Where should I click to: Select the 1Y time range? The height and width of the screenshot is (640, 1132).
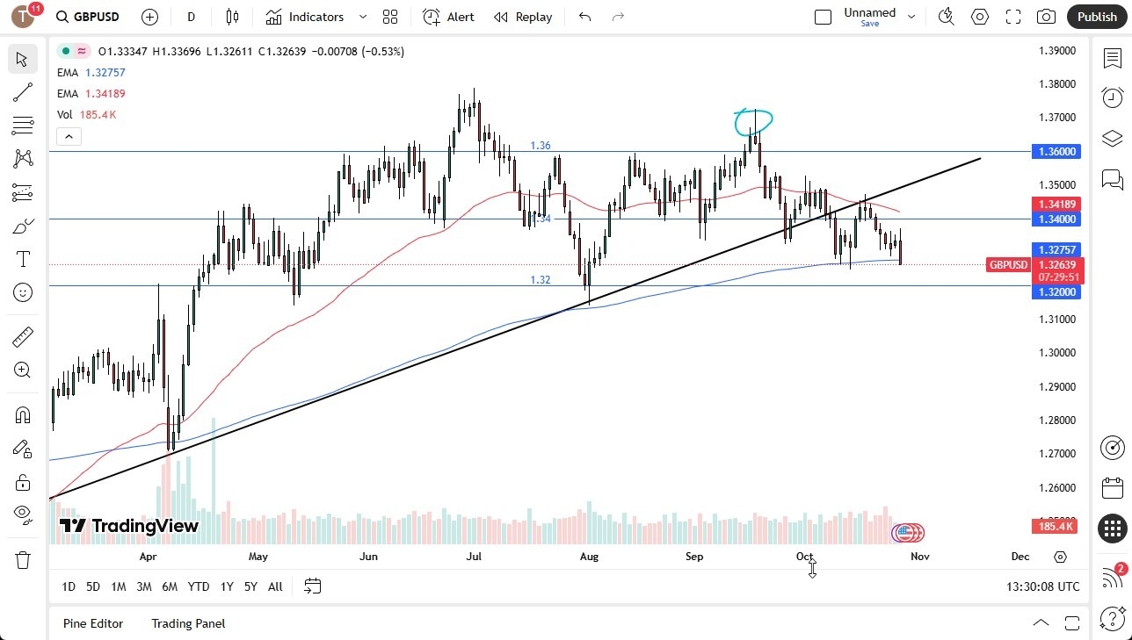[x=226, y=586]
